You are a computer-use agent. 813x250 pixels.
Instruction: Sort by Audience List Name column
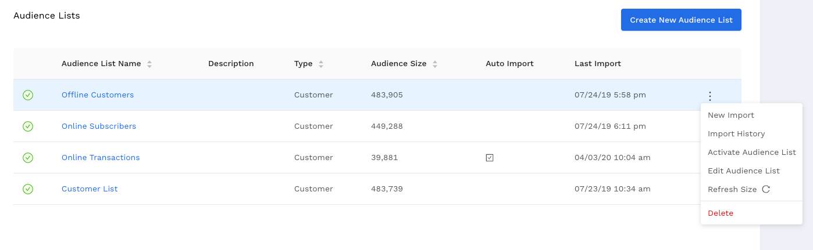(x=149, y=64)
